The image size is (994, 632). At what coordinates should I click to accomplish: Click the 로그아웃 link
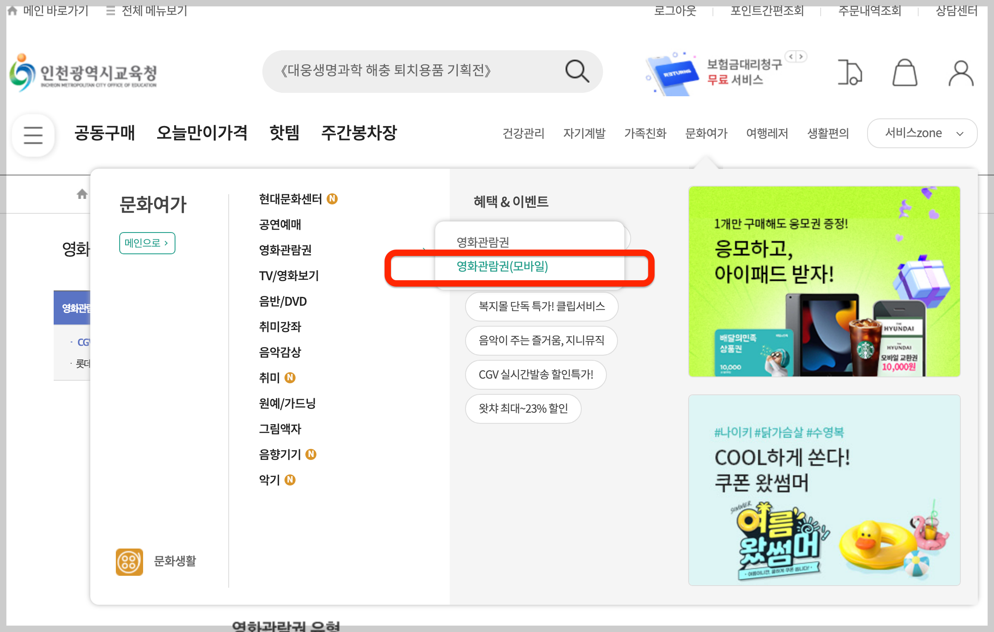(675, 11)
